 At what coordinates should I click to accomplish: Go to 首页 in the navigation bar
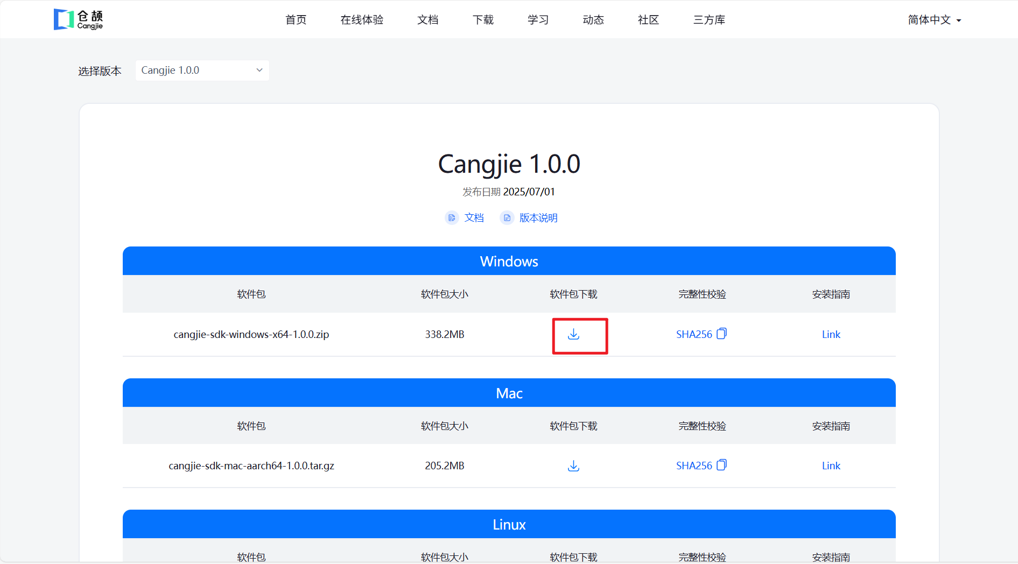(296, 20)
